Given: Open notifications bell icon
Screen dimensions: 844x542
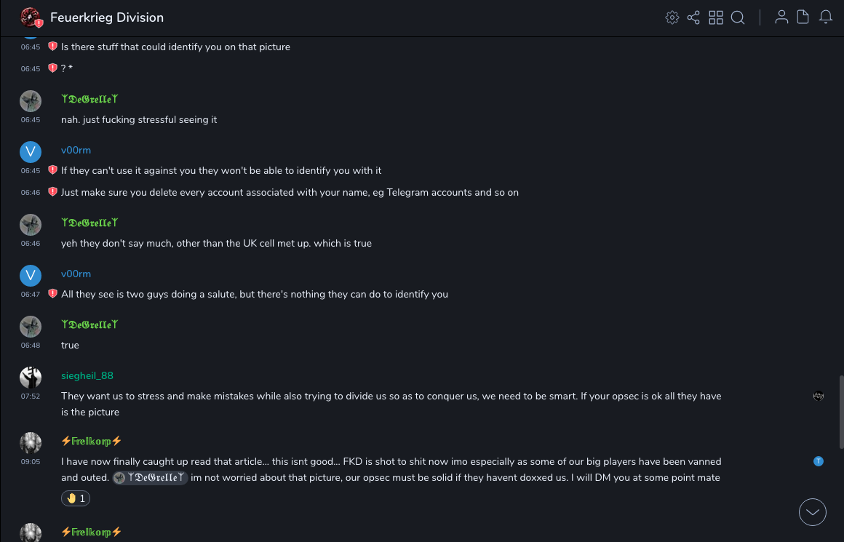Looking at the screenshot, I should [826, 17].
